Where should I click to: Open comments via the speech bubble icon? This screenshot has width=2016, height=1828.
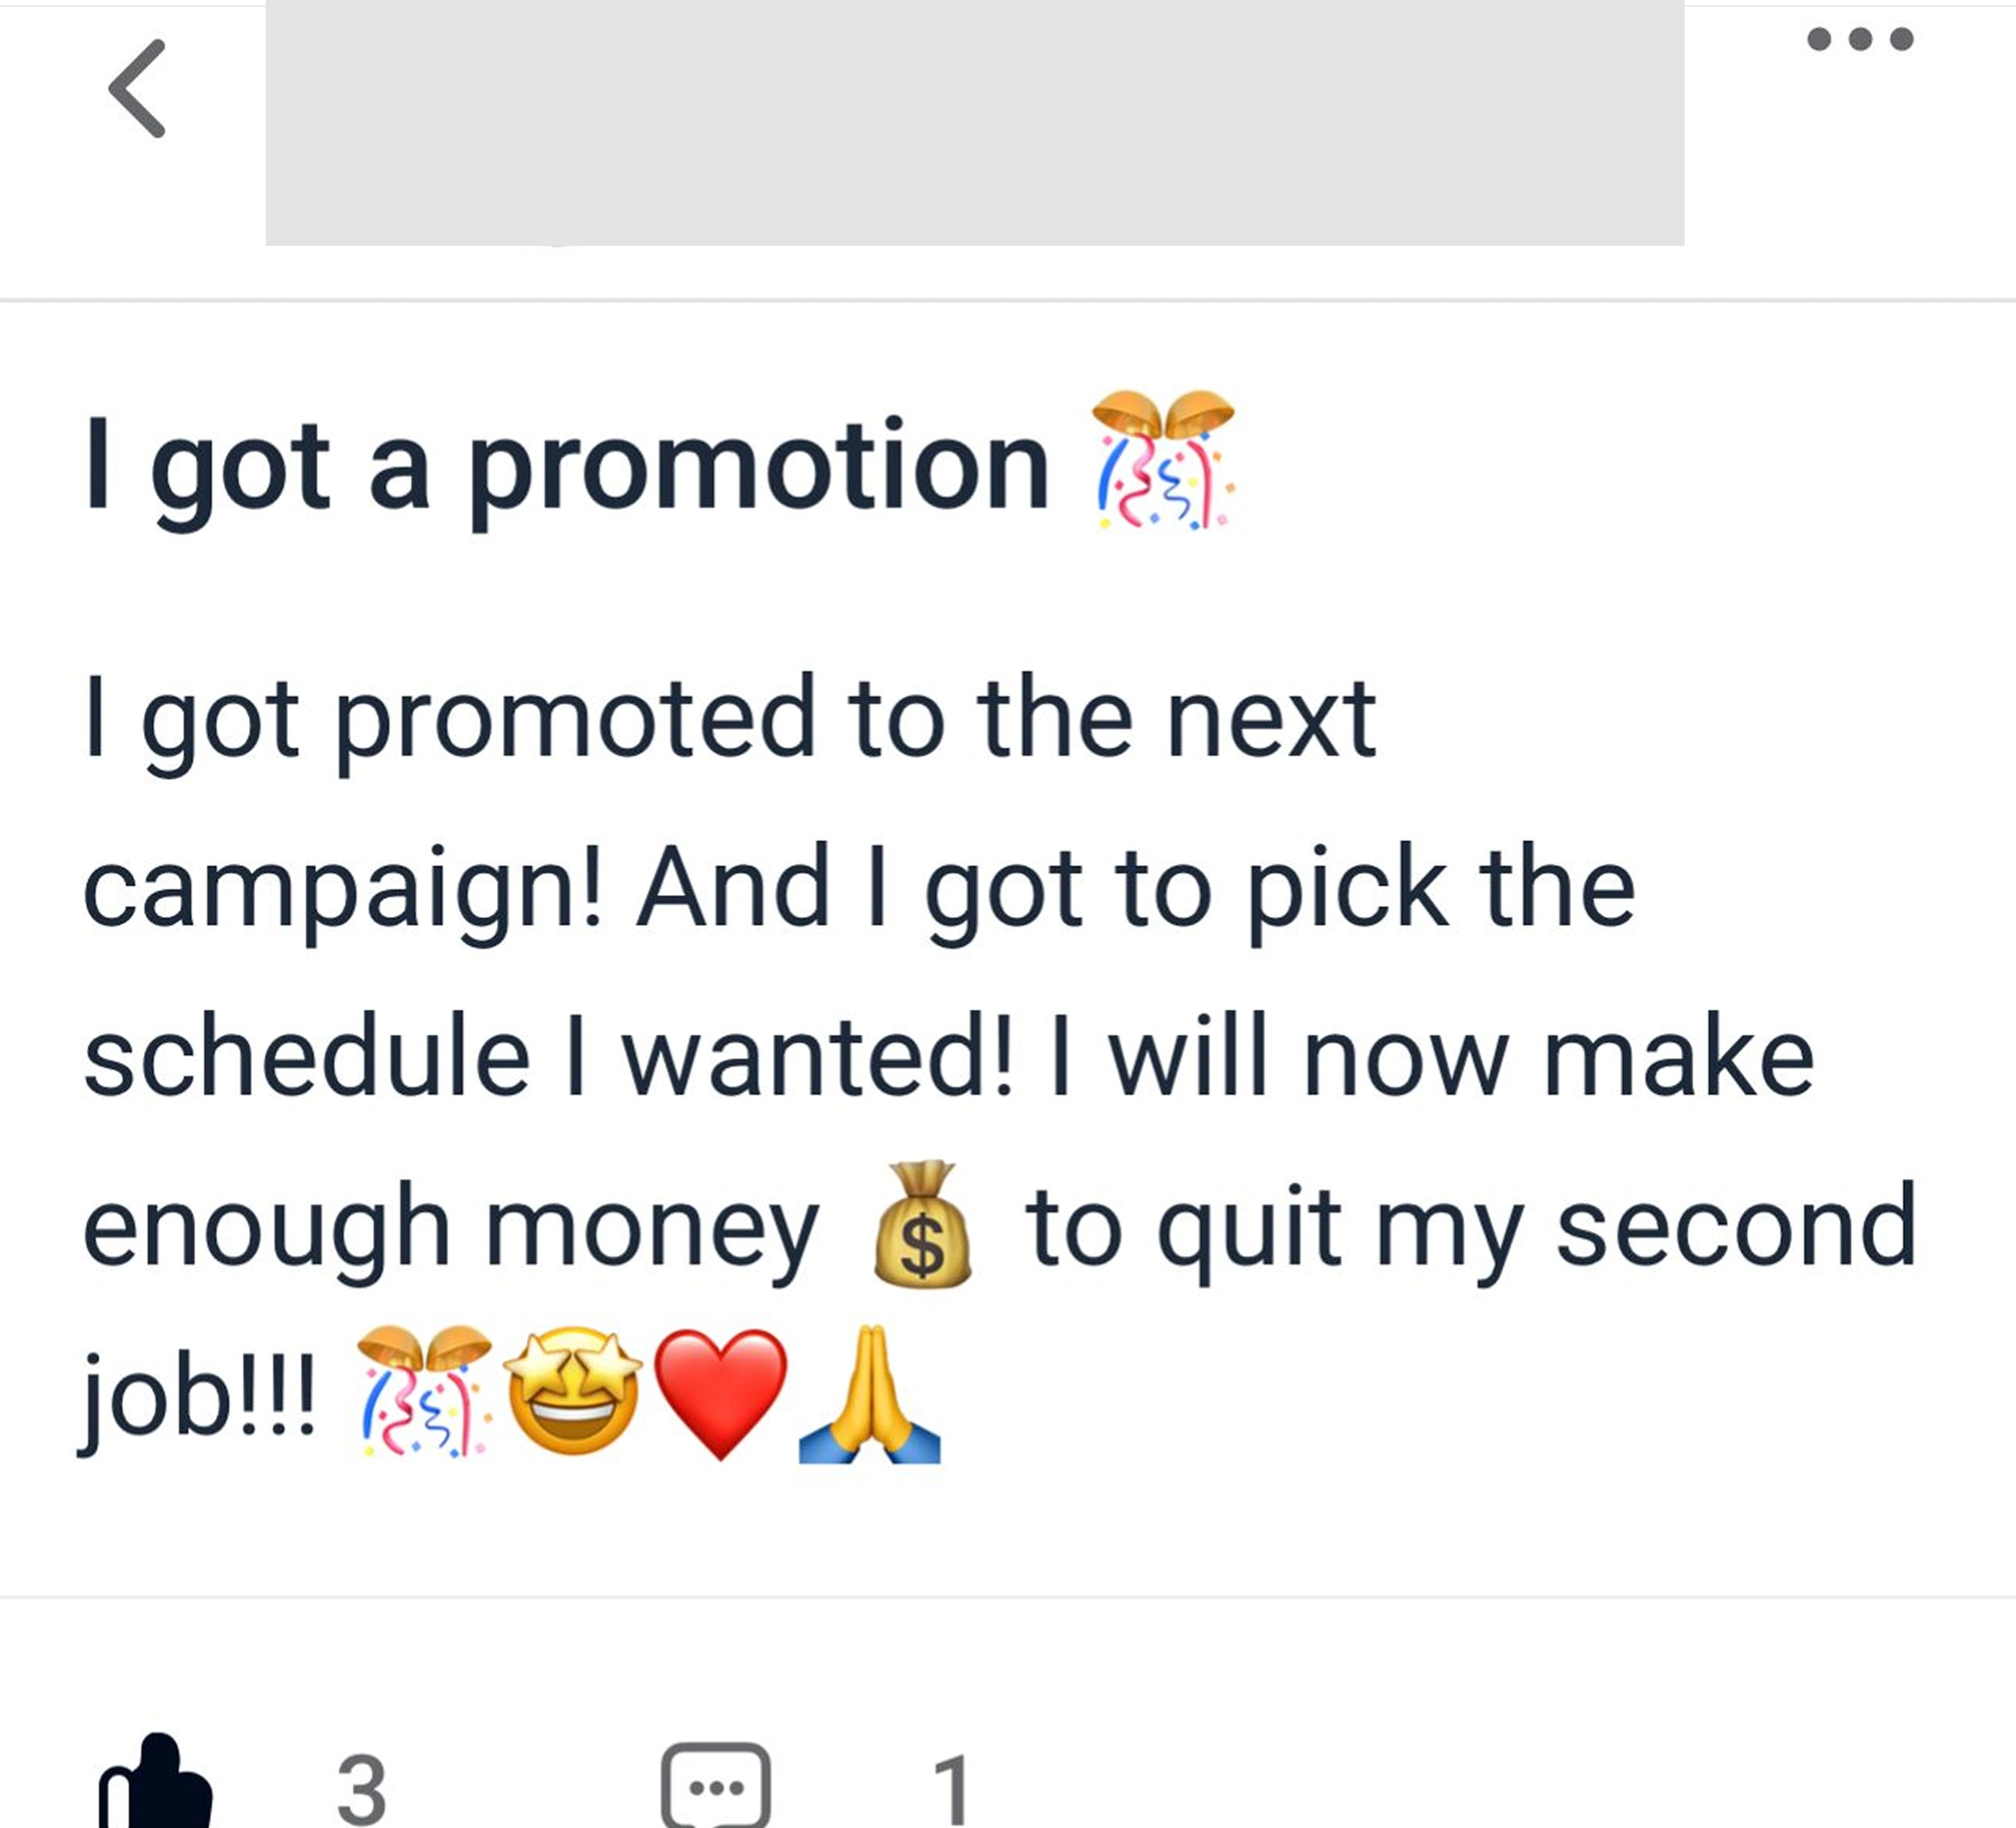(x=716, y=1786)
